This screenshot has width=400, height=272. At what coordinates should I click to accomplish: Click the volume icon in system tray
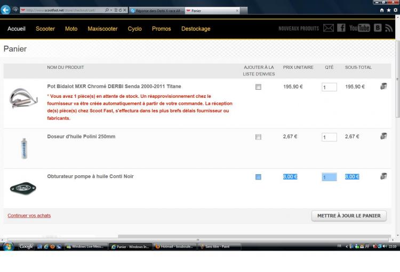(385, 246)
